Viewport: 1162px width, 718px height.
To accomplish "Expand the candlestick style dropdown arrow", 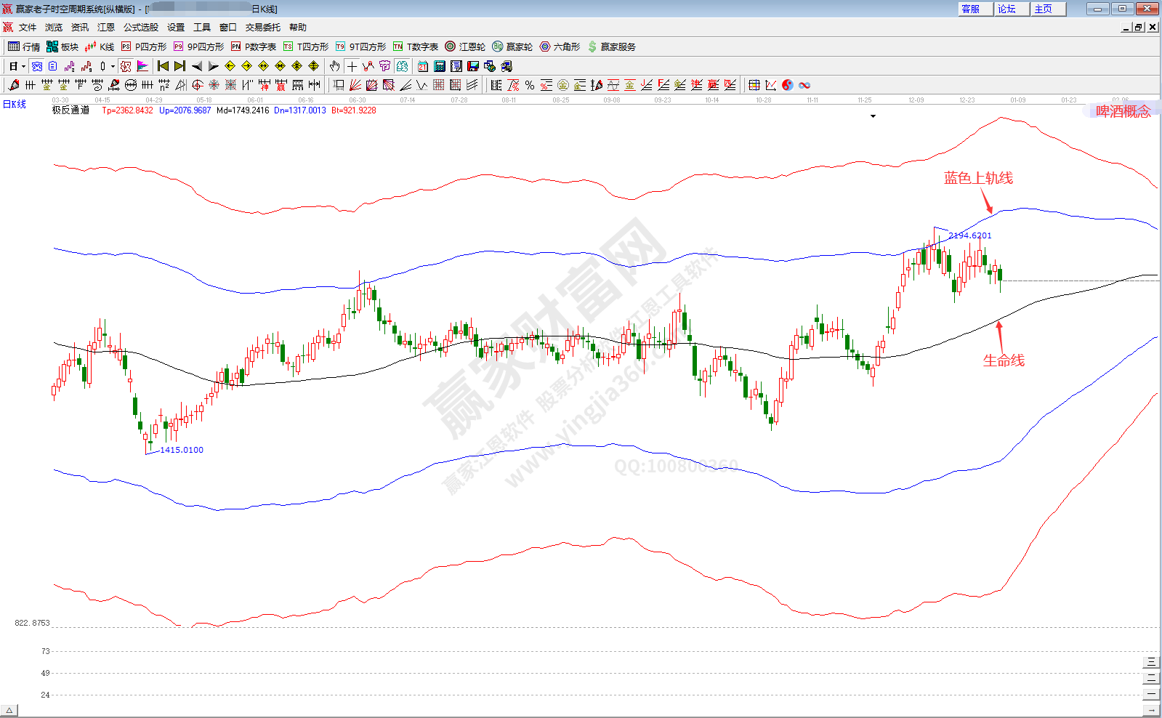I will pos(113,66).
